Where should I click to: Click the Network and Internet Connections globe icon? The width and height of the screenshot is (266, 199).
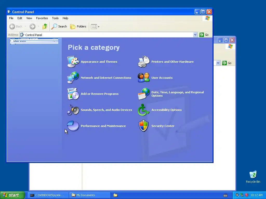(x=73, y=78)
